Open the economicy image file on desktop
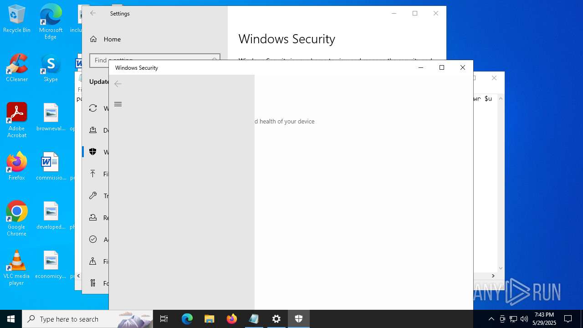 [x=51, y=265]
